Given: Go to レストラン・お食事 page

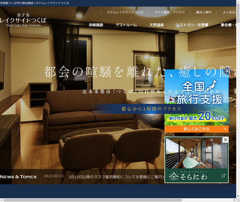Looking at the screenshot, I should pos(192,25).
